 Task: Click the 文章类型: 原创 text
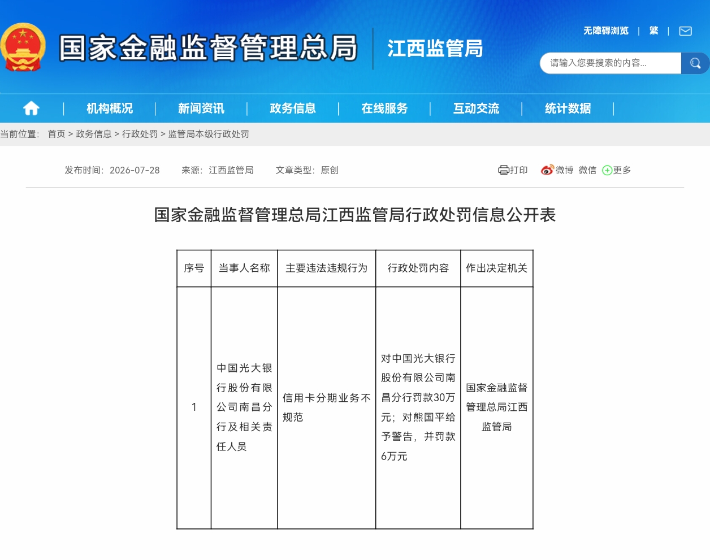307,170
